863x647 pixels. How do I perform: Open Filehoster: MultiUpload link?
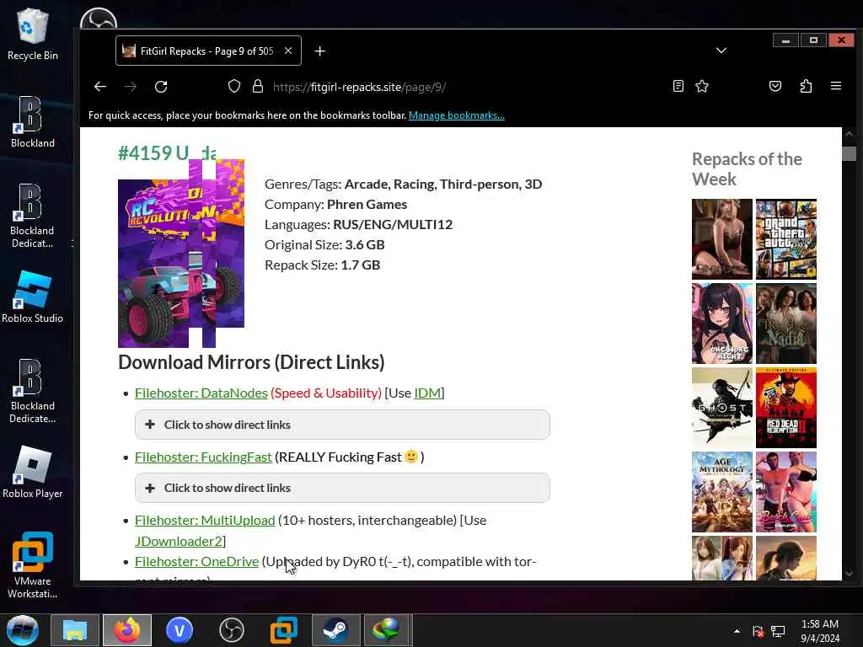[x=205, y=521]
